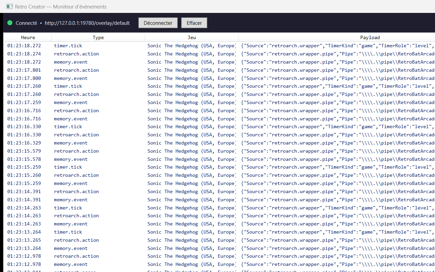Select the retroarch.action row at 01:23:16.716
This screenshot has width=435, height=272.
click(x=220, y=111)
